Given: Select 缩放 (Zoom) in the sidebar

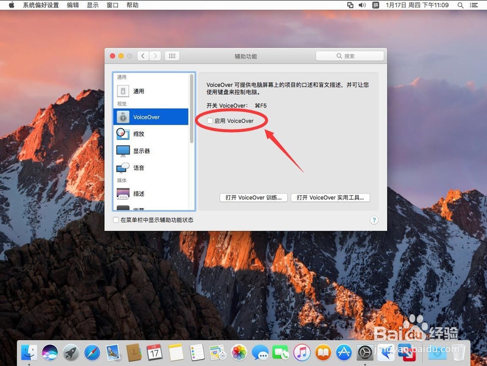Looking at the screenshot, I should pos(151,134).
